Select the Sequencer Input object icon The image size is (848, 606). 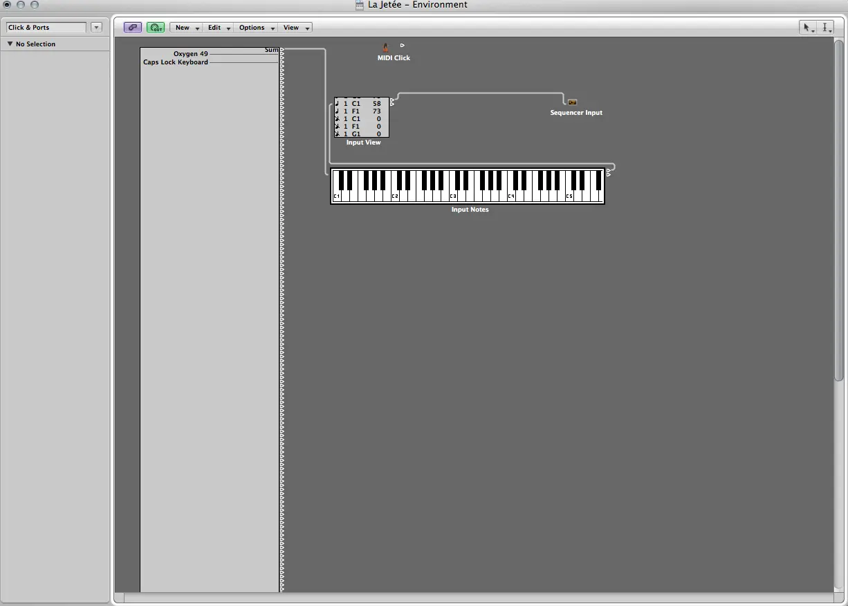572,102
